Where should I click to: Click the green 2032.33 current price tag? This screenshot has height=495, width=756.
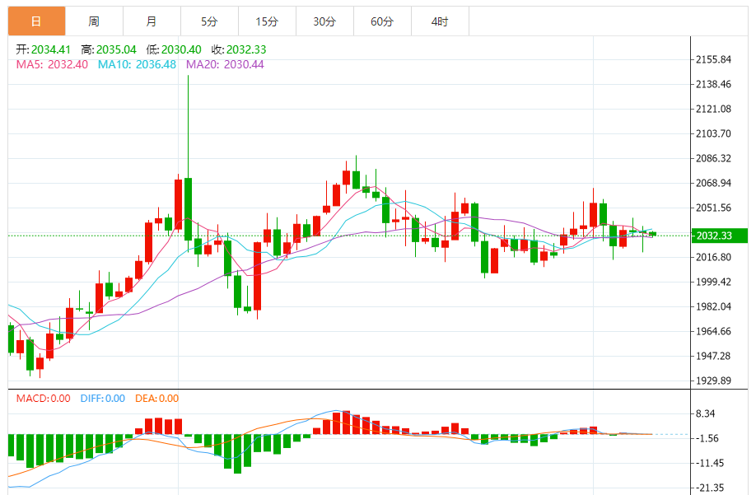point(720,236)
